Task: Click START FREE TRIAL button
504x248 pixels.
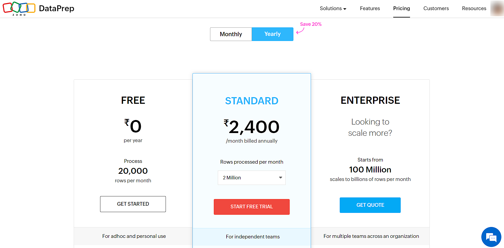Action: click(252, 207)
